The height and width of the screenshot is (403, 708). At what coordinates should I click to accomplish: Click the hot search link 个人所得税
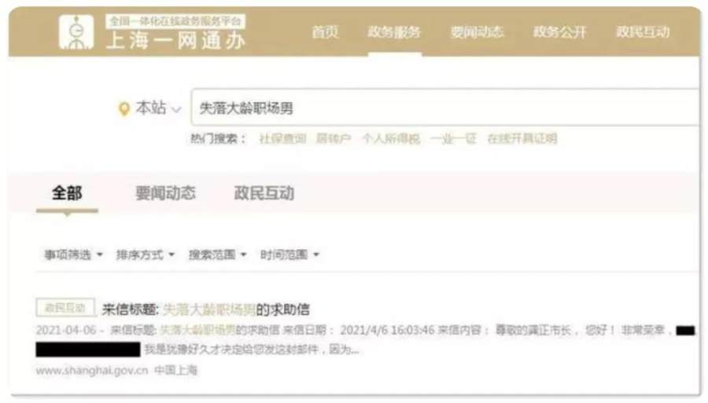391,138
